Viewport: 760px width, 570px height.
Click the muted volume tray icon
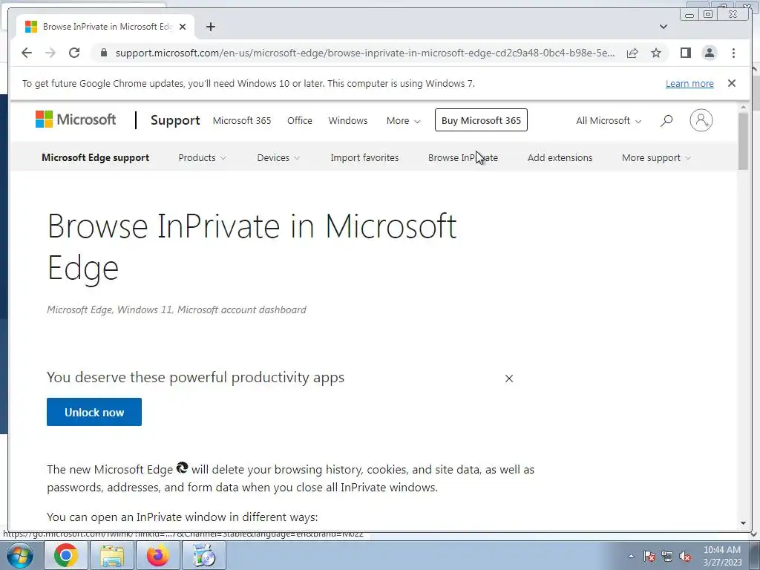[x=685, y=556]
